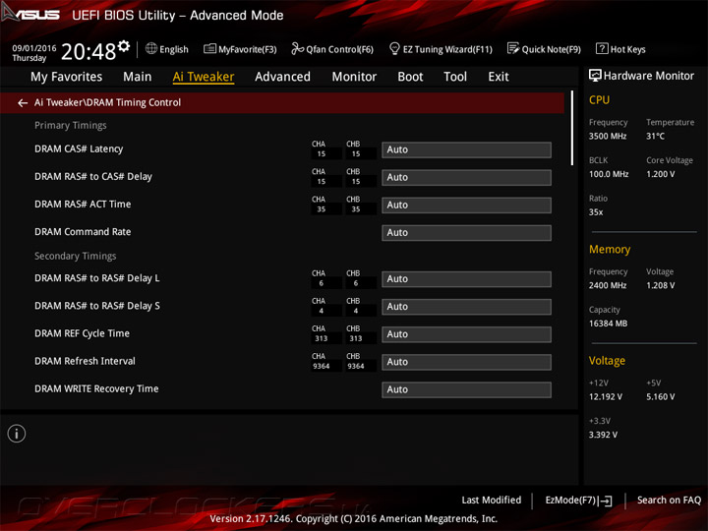This screenshot has width=708, height=531.
Task: Click the 20:48 clock display
Action: pyautogui.click(x=88, y=51)
